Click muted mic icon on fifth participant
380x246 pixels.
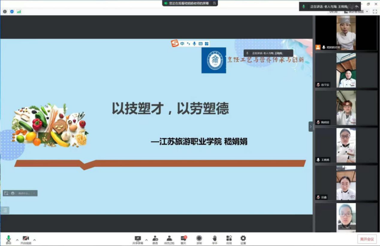click(x=318, y=197)
